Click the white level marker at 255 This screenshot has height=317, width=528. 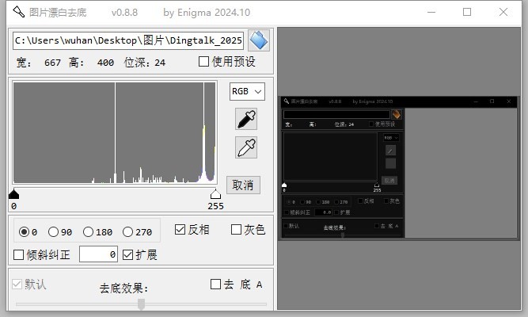click(x=215, y=194)
